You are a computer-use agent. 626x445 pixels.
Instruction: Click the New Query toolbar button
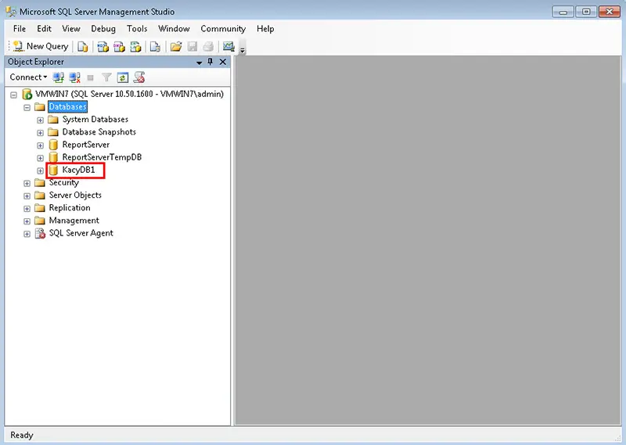[x=41, y=46]
